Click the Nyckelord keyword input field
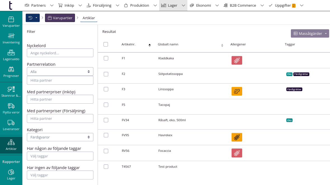Screen dimensions: 330x185 click(x=60, y=53)
